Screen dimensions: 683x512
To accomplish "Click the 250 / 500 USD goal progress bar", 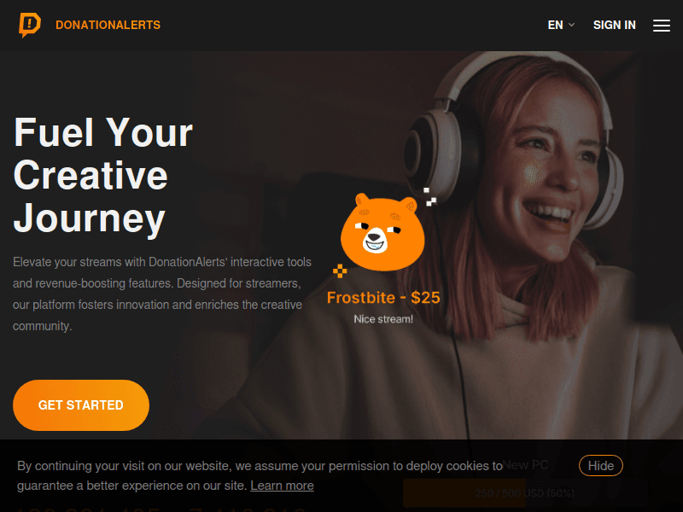I will point(525,493).
